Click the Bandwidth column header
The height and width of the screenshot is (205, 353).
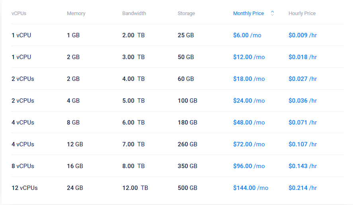pyautogui.click(x=134, y=13)
